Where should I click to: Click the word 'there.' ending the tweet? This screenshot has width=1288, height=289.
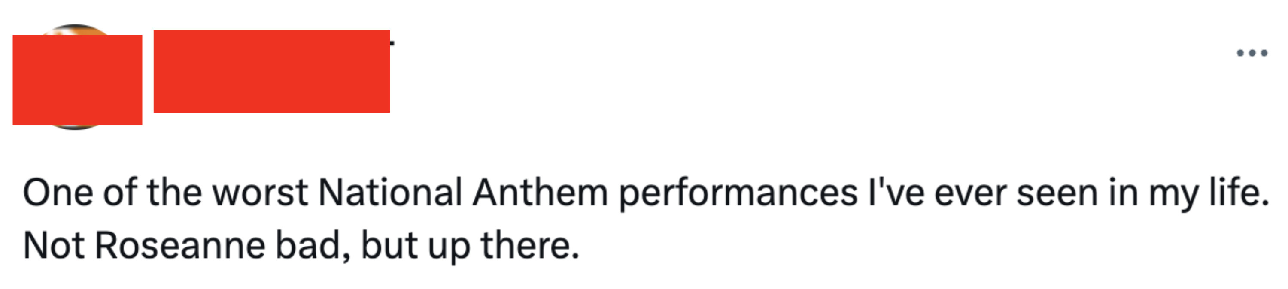530,246
